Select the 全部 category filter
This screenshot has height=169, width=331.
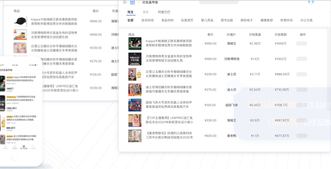point(130,20)
